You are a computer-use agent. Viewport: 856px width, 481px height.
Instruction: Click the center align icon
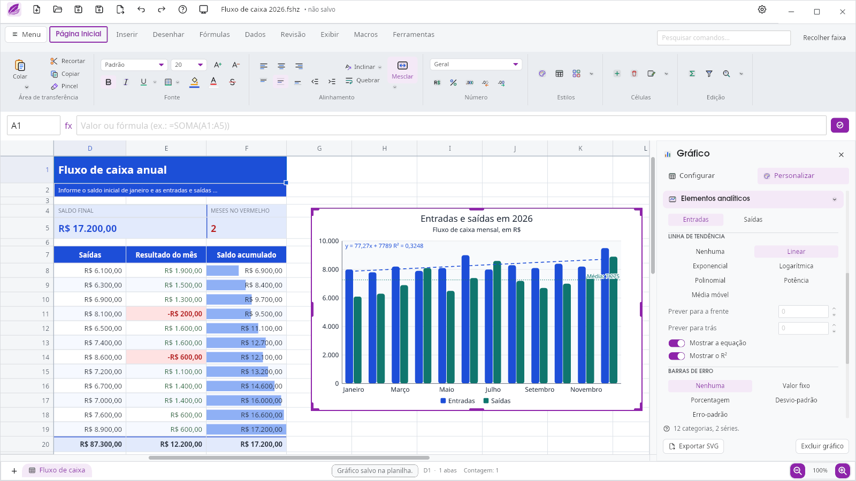click(281, 66)
